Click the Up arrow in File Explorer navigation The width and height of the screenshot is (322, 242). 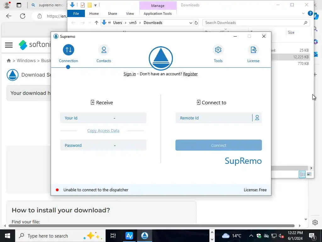coord(96,23)
